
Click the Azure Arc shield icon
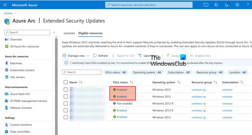(x=7, y=21)
